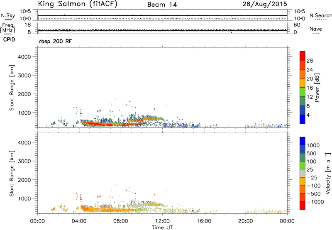Click the 'Velocity [m s-1]' colorbar title
Image resolution: width=332 pixels, height=230 pixels.
point(328,173)
